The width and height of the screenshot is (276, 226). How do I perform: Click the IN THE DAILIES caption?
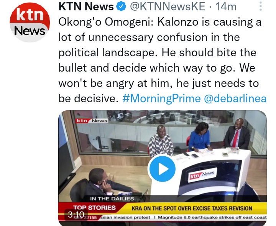click(115, 199)
